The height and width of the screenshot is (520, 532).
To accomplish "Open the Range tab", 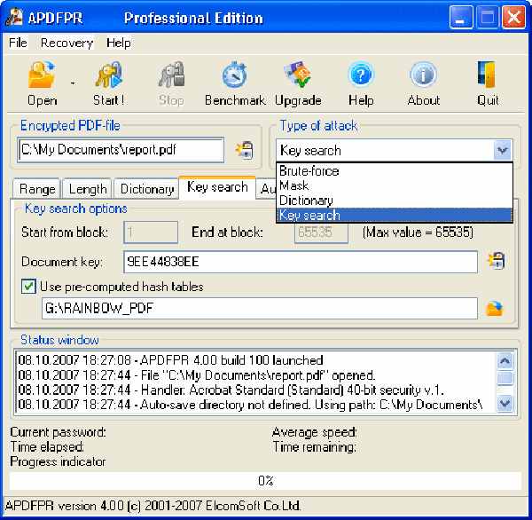I will coord(37,189).
